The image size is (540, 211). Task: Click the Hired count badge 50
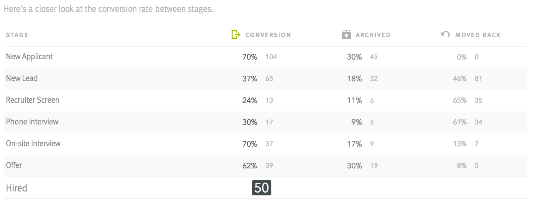pos(262,188)
